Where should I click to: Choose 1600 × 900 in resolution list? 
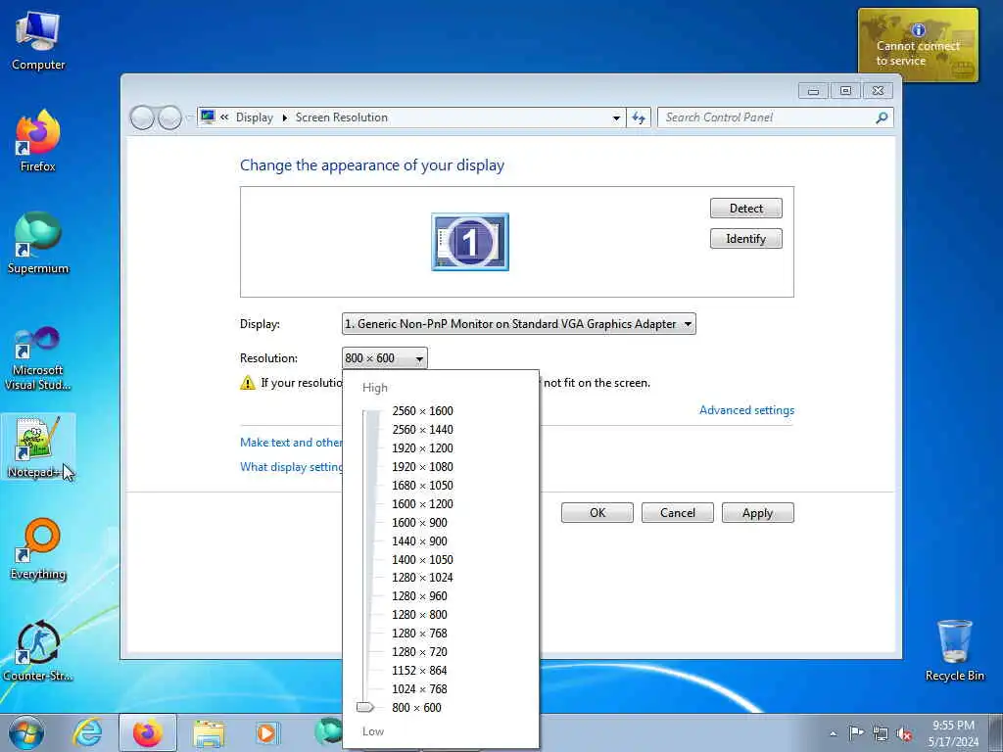pyautogui.click(x=419, y=523)
